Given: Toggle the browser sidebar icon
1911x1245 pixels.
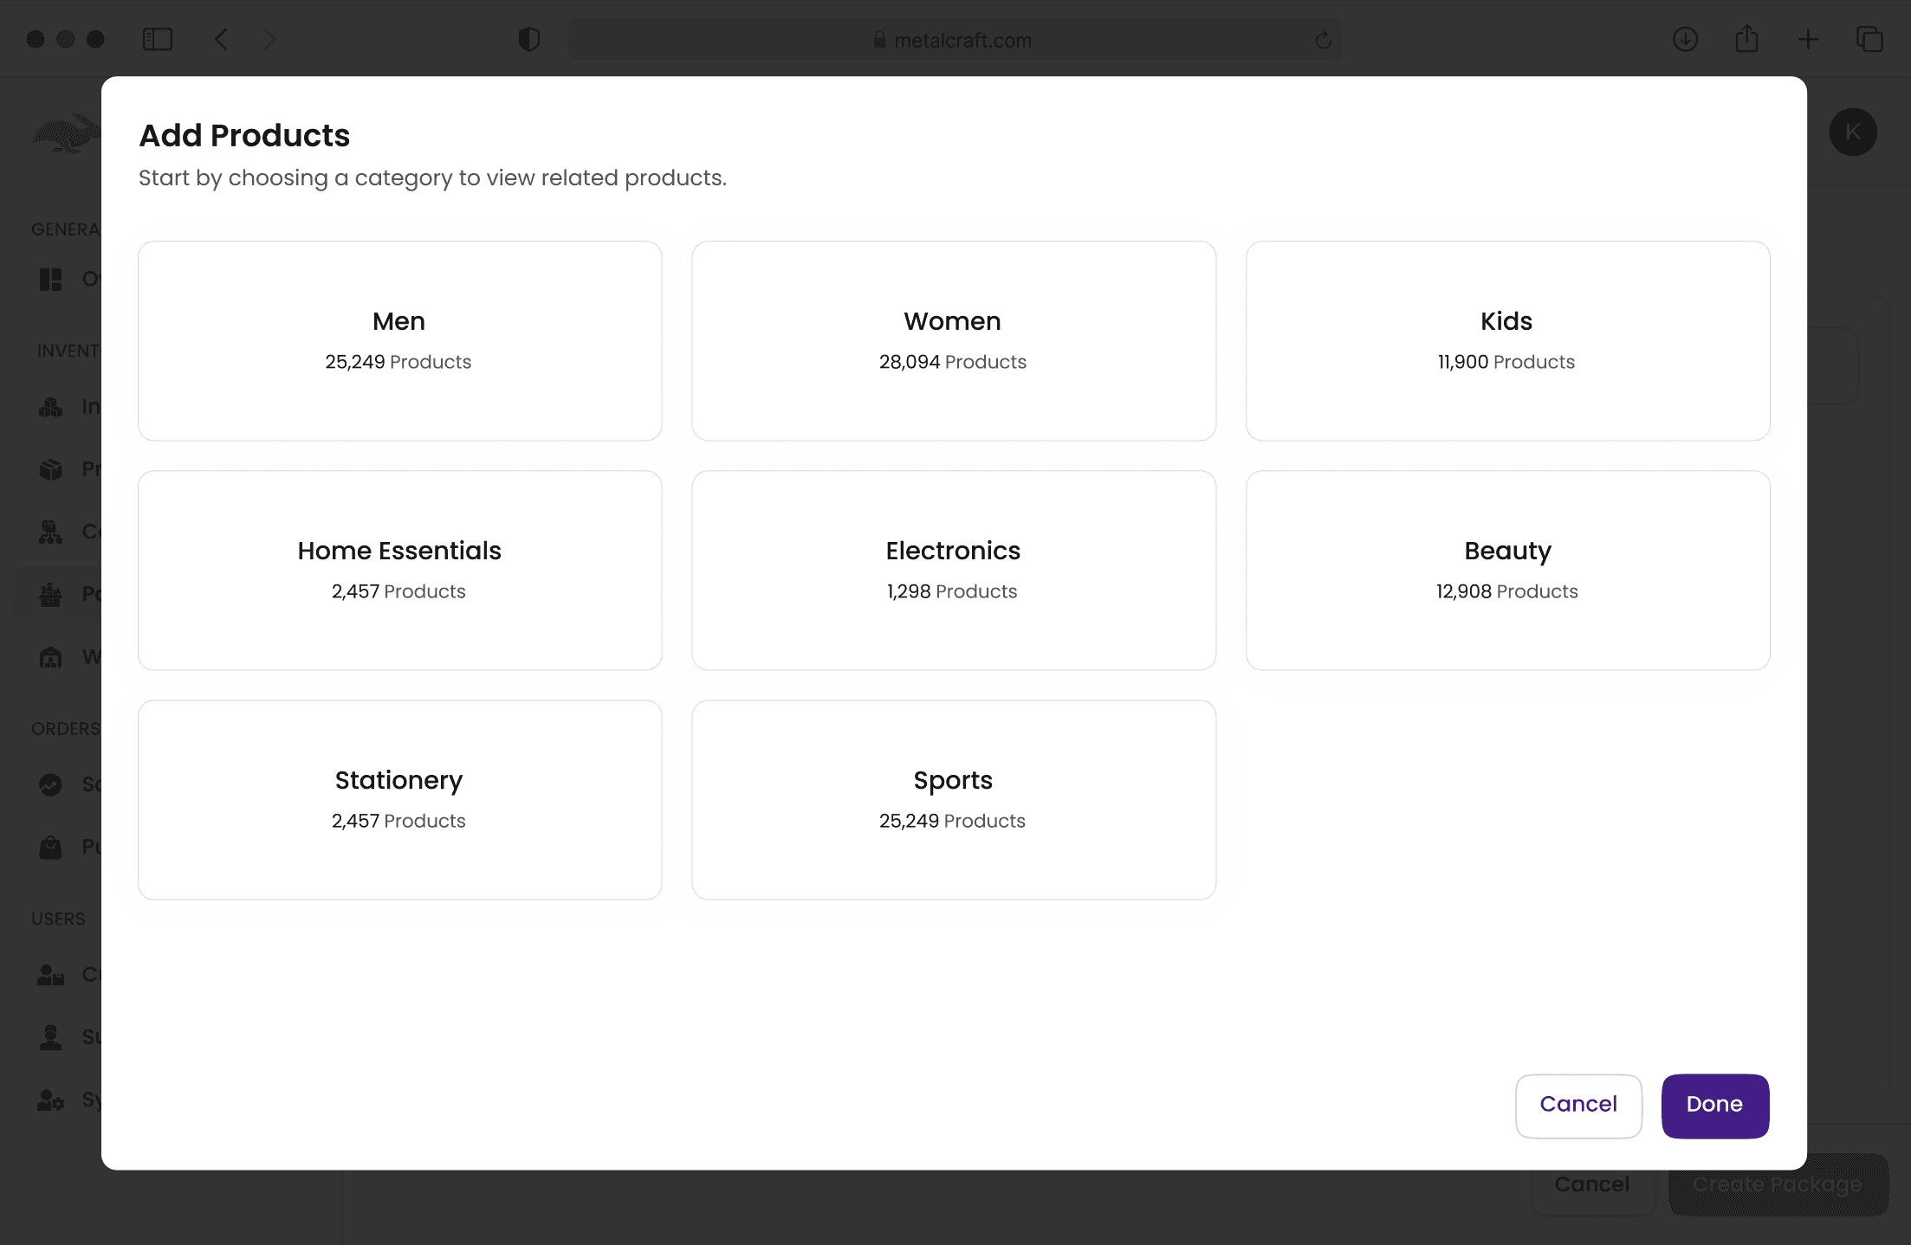Looking at the screenshot, I should coord(157,39).
